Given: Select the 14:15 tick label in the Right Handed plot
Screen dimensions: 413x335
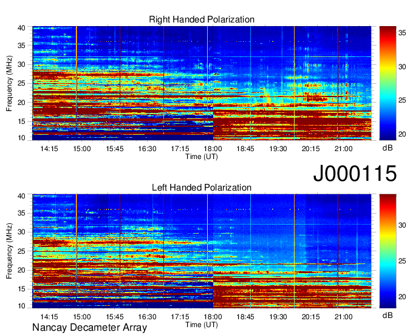Looking at the screenshot, I should coord(49,149).
